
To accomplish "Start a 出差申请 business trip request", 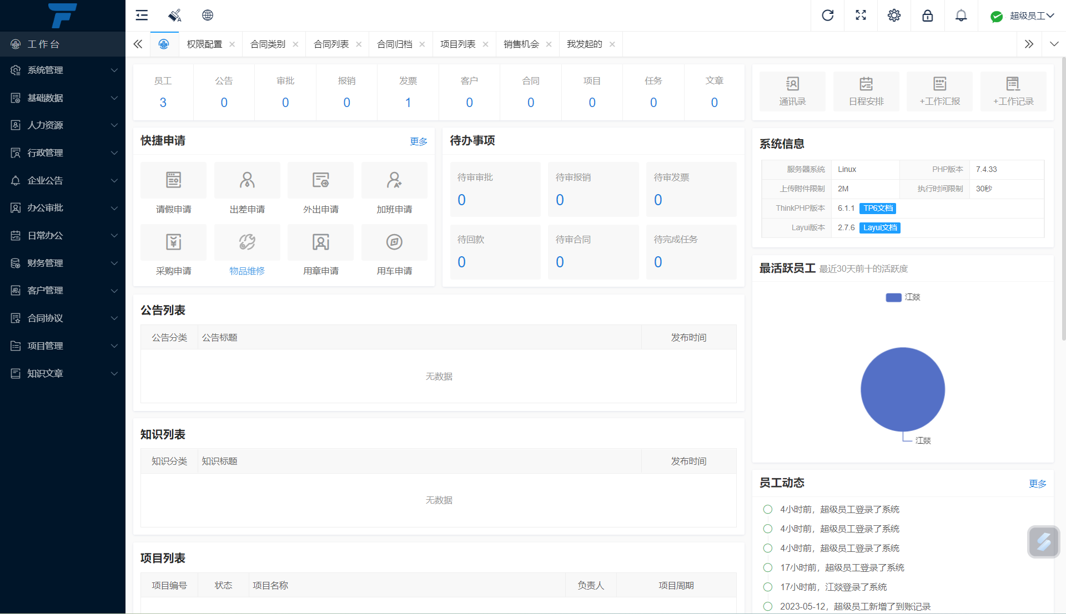I will (247, 189).
